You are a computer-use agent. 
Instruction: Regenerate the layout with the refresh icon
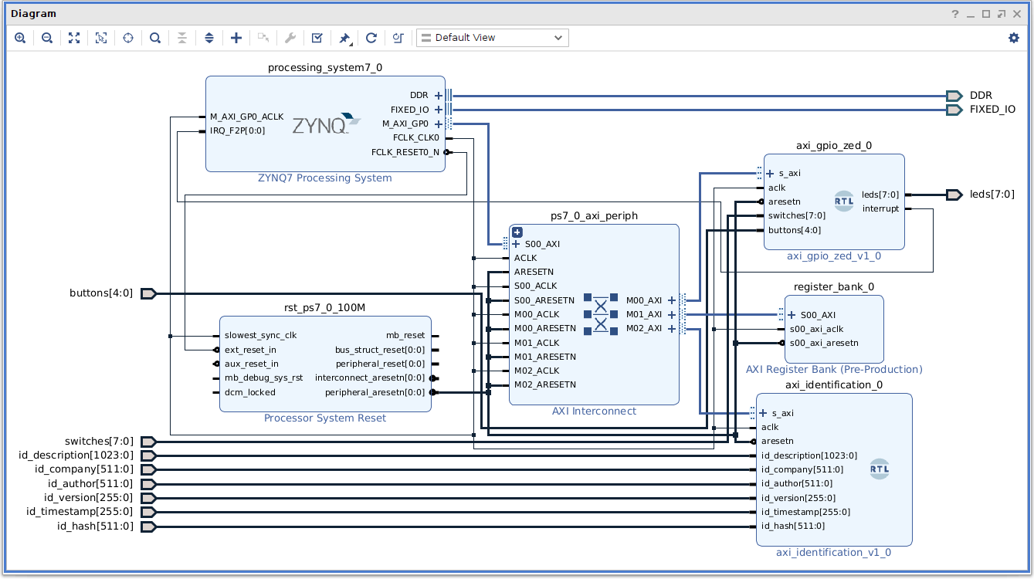pyautogui.click(x=371, y=38)
